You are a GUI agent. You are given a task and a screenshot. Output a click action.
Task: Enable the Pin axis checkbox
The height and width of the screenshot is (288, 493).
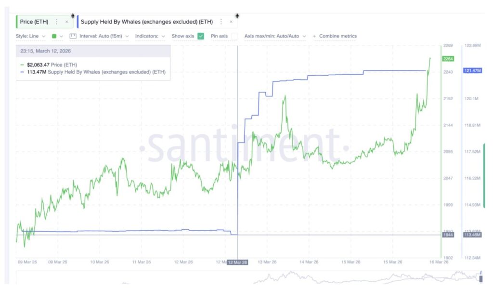tap(234, 36)
